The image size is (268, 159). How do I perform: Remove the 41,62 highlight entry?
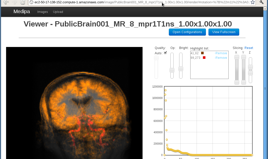[x=221, y=53]
